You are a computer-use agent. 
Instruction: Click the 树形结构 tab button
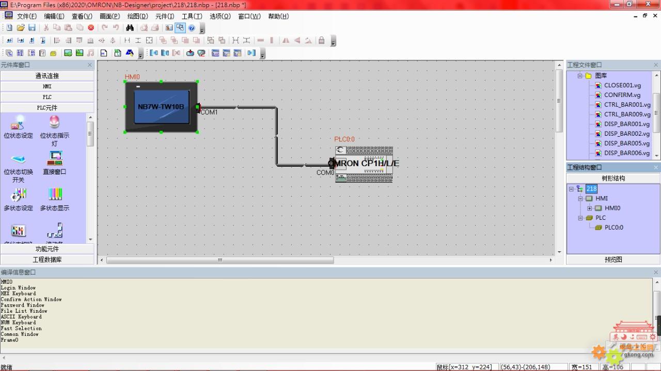pos(613,178)
